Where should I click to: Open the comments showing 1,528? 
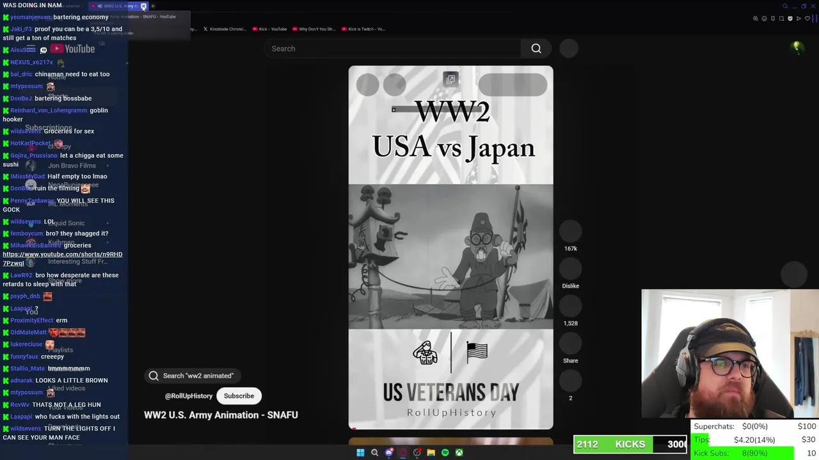click(570, 305)
